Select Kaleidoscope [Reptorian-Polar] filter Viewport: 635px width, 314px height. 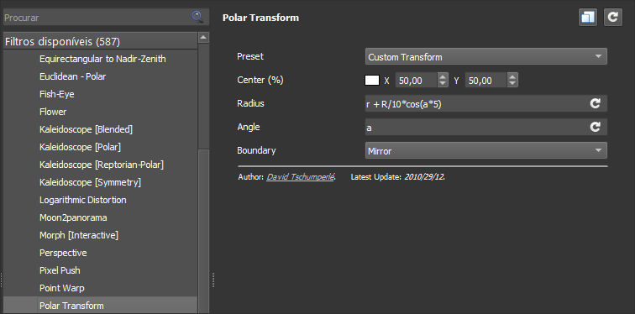coord(102,165)
